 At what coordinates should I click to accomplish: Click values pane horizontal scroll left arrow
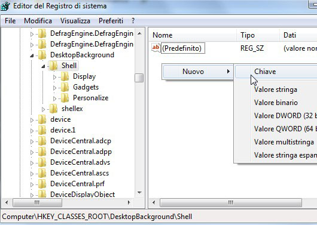click(154, 202)
